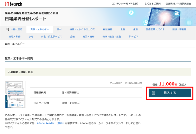196x134 pixels.
Task: Click the 購入する purchase button
Action: [170, 93]
